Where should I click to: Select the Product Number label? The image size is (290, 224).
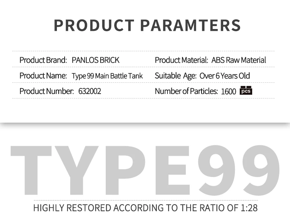click(x=47, y=91)
